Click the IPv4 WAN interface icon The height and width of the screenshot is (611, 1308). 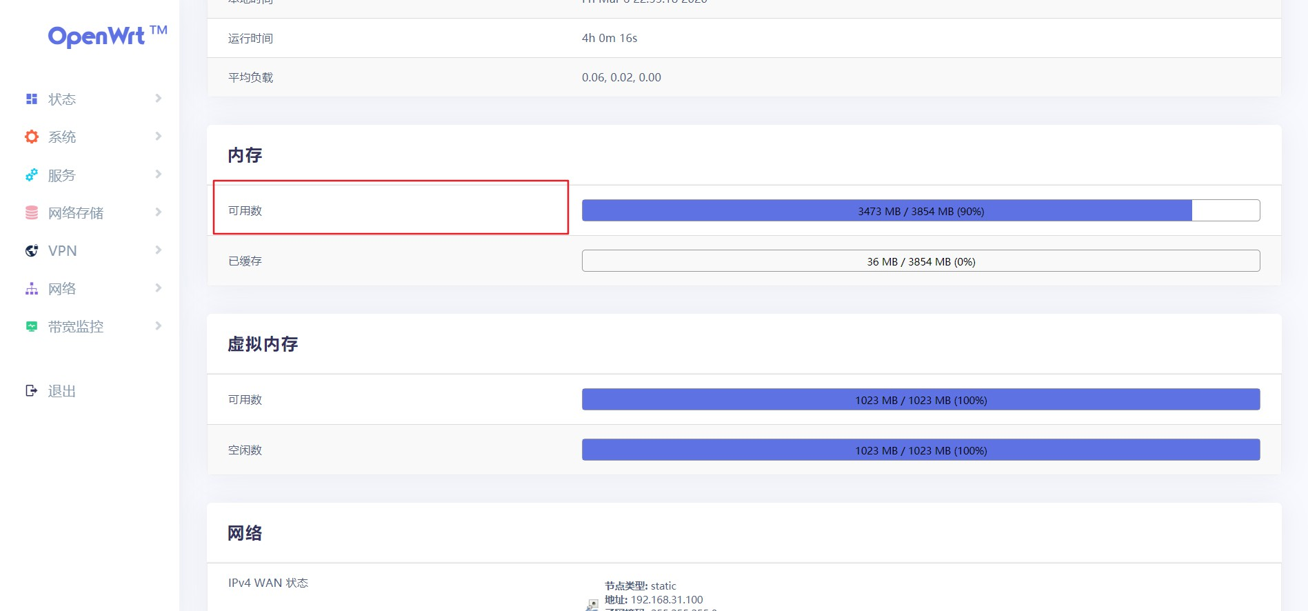coord(592,605)
